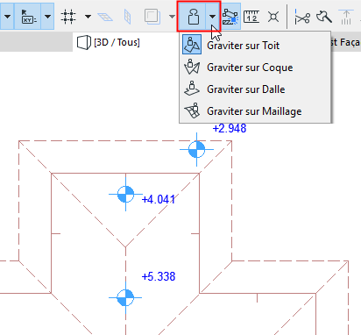Click the magic wand tool icon
This screenshot has width=361, height=335.
click(x=324, y=17)
